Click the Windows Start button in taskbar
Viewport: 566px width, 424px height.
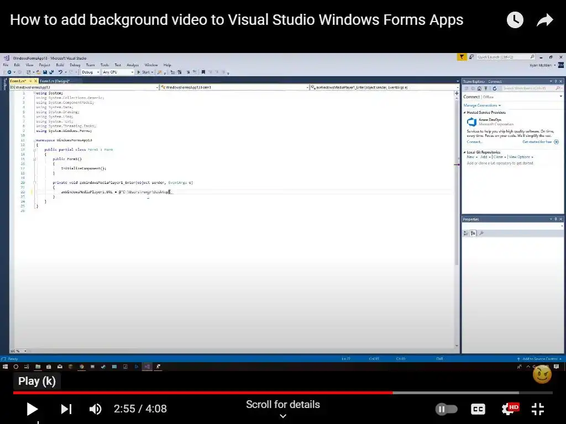point(5,367)
